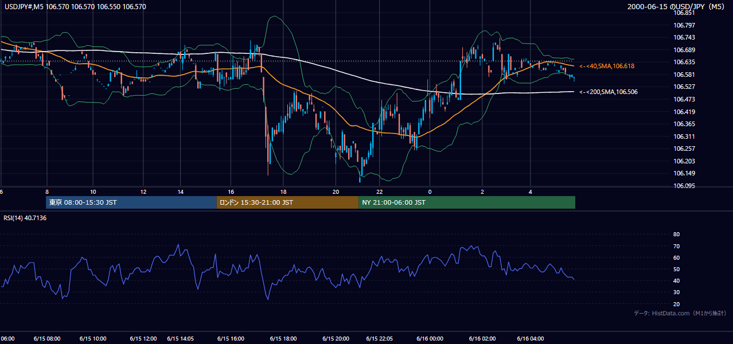Click the 6/15 12:00 time axis label

tap(143, 338)
